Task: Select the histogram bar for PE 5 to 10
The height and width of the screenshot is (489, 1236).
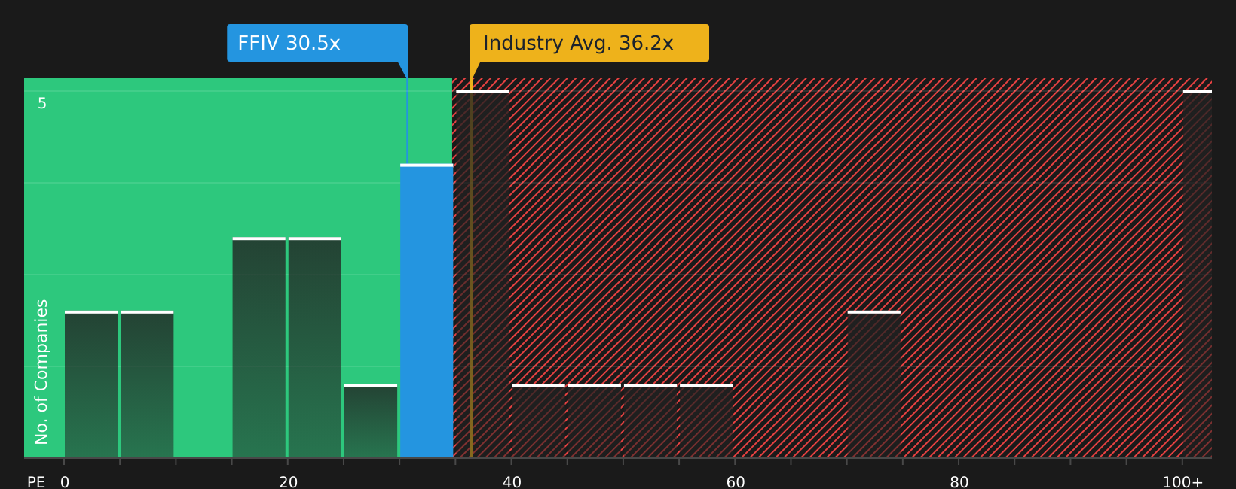Action: tap(147, 384)
